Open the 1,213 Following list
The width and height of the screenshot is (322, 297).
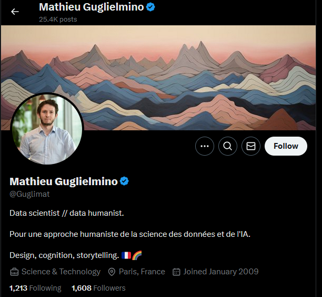tap(35, 288)
